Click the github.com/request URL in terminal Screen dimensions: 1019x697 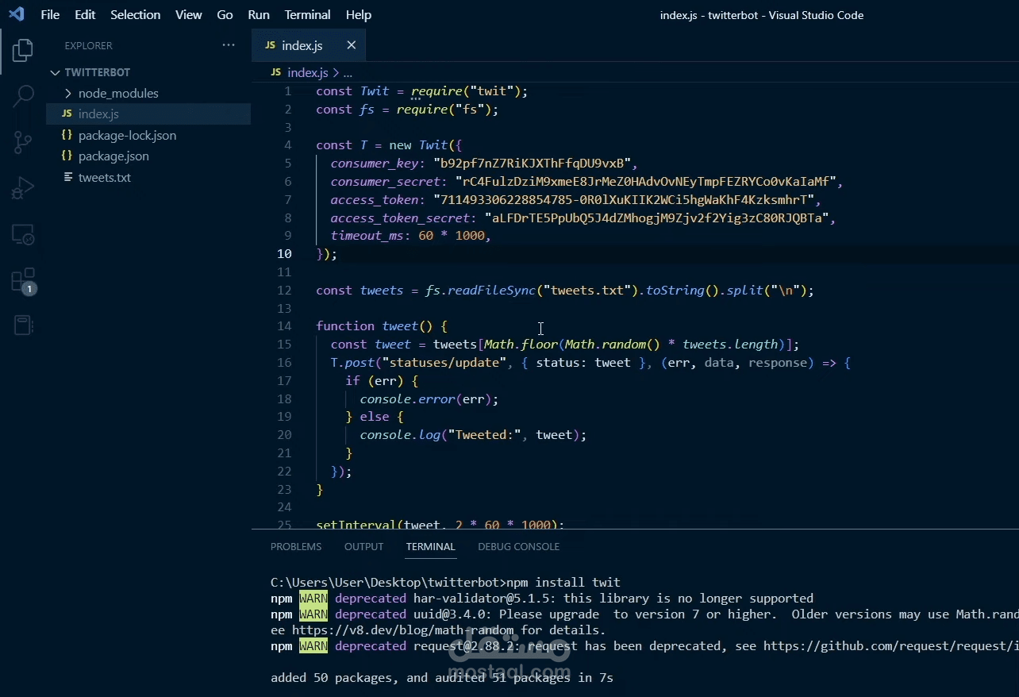click(890, 646)
